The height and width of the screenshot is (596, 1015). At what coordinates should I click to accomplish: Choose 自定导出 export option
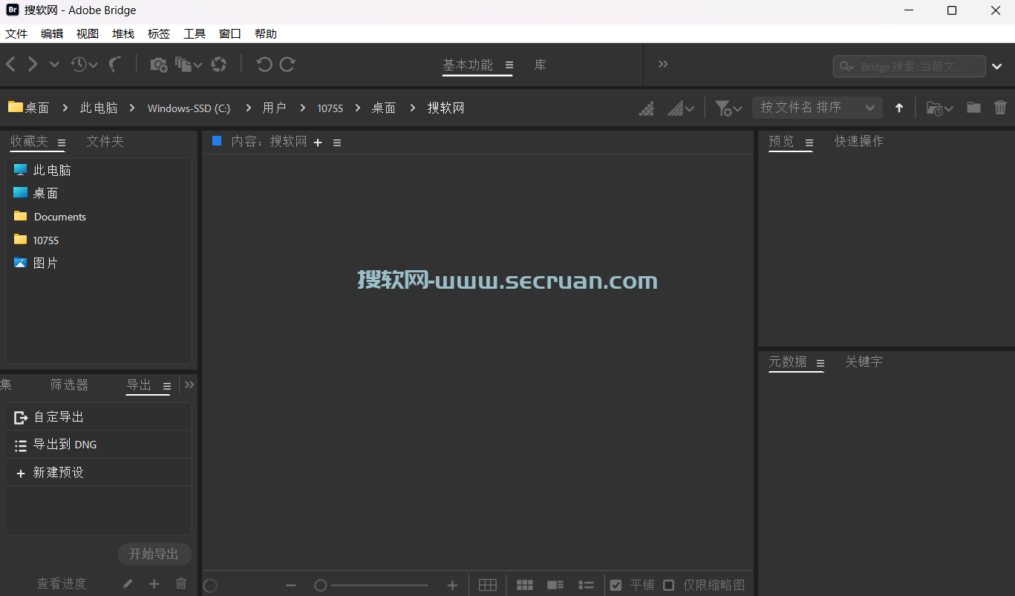pyautogui.click(x=98, y=417)
